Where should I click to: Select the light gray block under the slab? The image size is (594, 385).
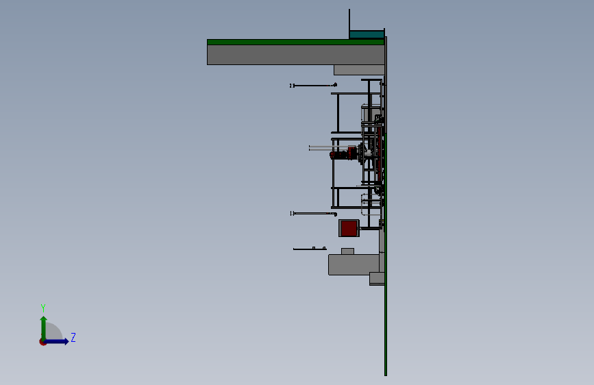359,70
